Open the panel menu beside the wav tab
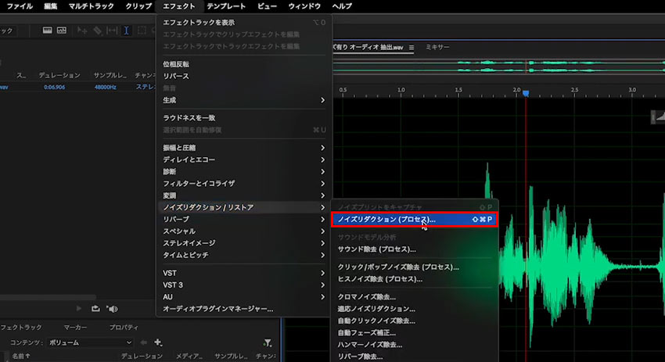Screen dimensions: 665x362 [412, 48]
